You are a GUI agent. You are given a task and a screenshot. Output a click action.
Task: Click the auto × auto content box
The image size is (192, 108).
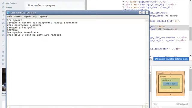170,84
